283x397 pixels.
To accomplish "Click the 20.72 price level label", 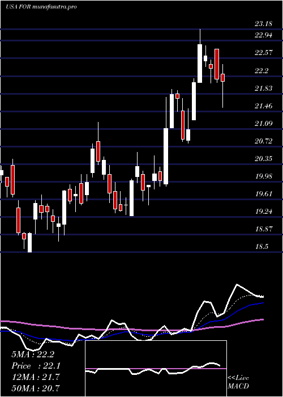I will 263,141.
